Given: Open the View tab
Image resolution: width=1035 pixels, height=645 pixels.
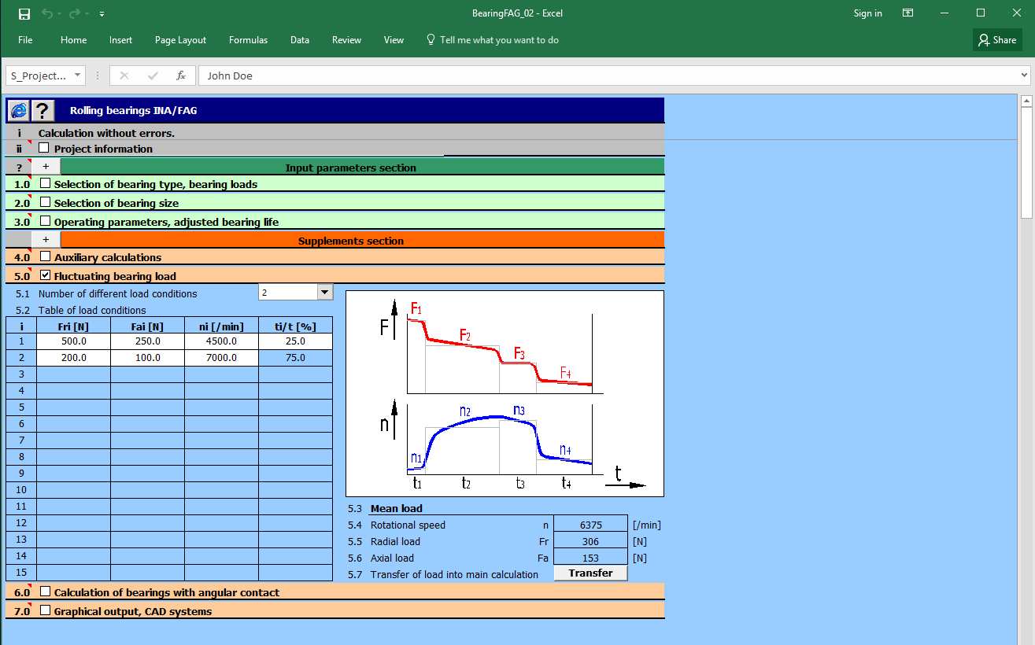Looking at the screenshot, I should pyautogui.click(x=394, y=40).
